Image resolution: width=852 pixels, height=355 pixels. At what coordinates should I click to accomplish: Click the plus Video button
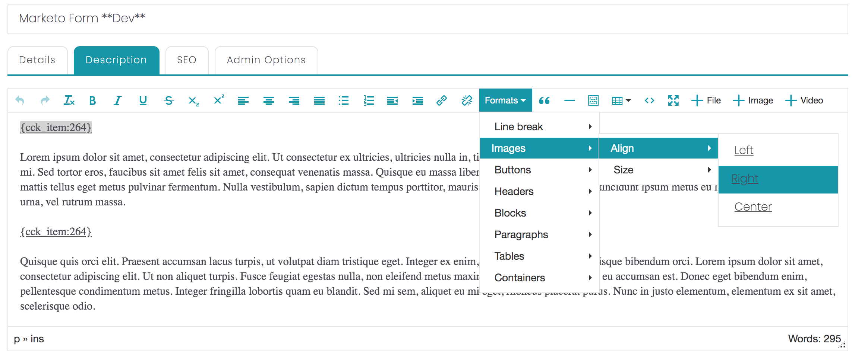(804, 100)
